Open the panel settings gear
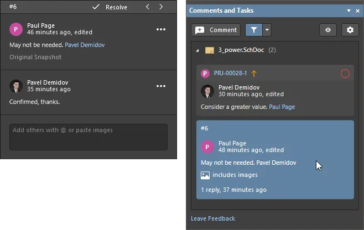The image size is (364, 230). tap(350, 30)
